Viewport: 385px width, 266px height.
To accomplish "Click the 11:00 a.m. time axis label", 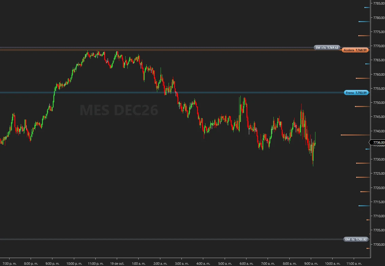I will pos(354,263).
